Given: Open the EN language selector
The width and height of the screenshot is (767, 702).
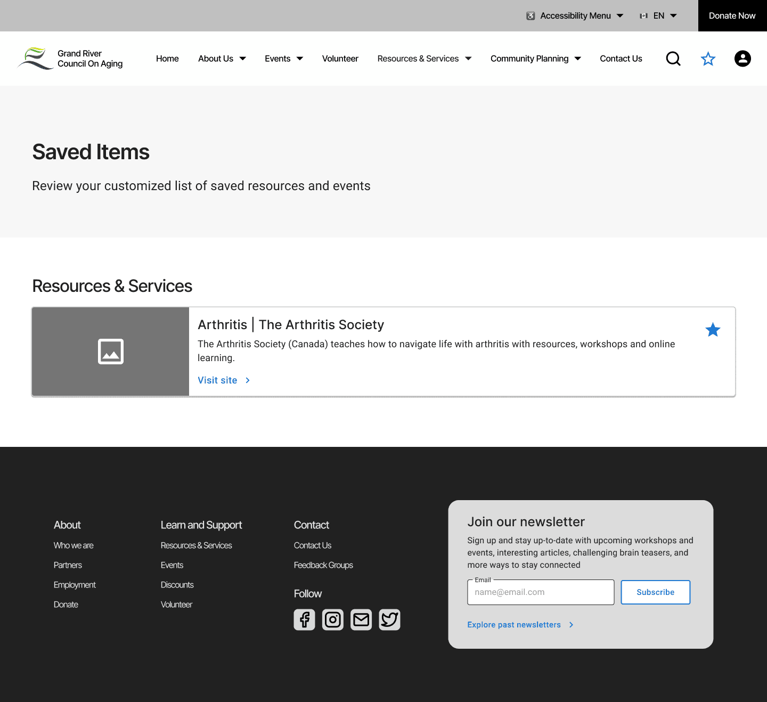Looking at the screenshot, I should pyautogui.click(x=658, y=16).
